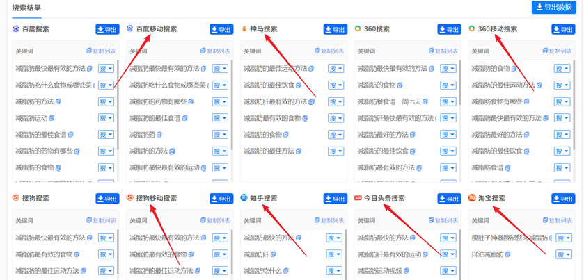
Task: Open 搜 dropdown for 减脂肪最快的方法 in 知乎搜索
Action: pos(334,238)
